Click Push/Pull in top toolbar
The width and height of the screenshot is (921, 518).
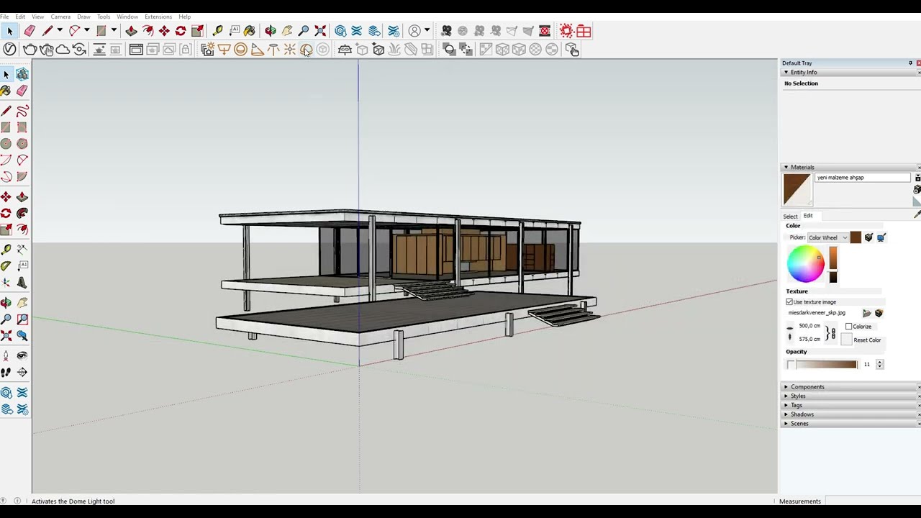point(131,30)
